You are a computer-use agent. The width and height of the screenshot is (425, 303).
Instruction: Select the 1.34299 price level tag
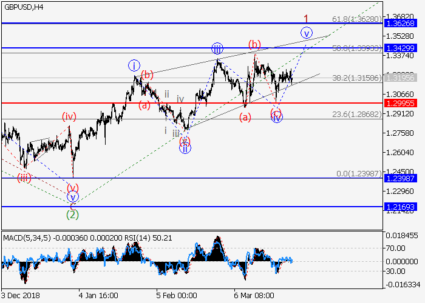(403, 47)
